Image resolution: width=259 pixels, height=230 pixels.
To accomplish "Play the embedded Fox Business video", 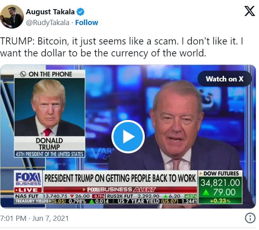I will (128, 137).
